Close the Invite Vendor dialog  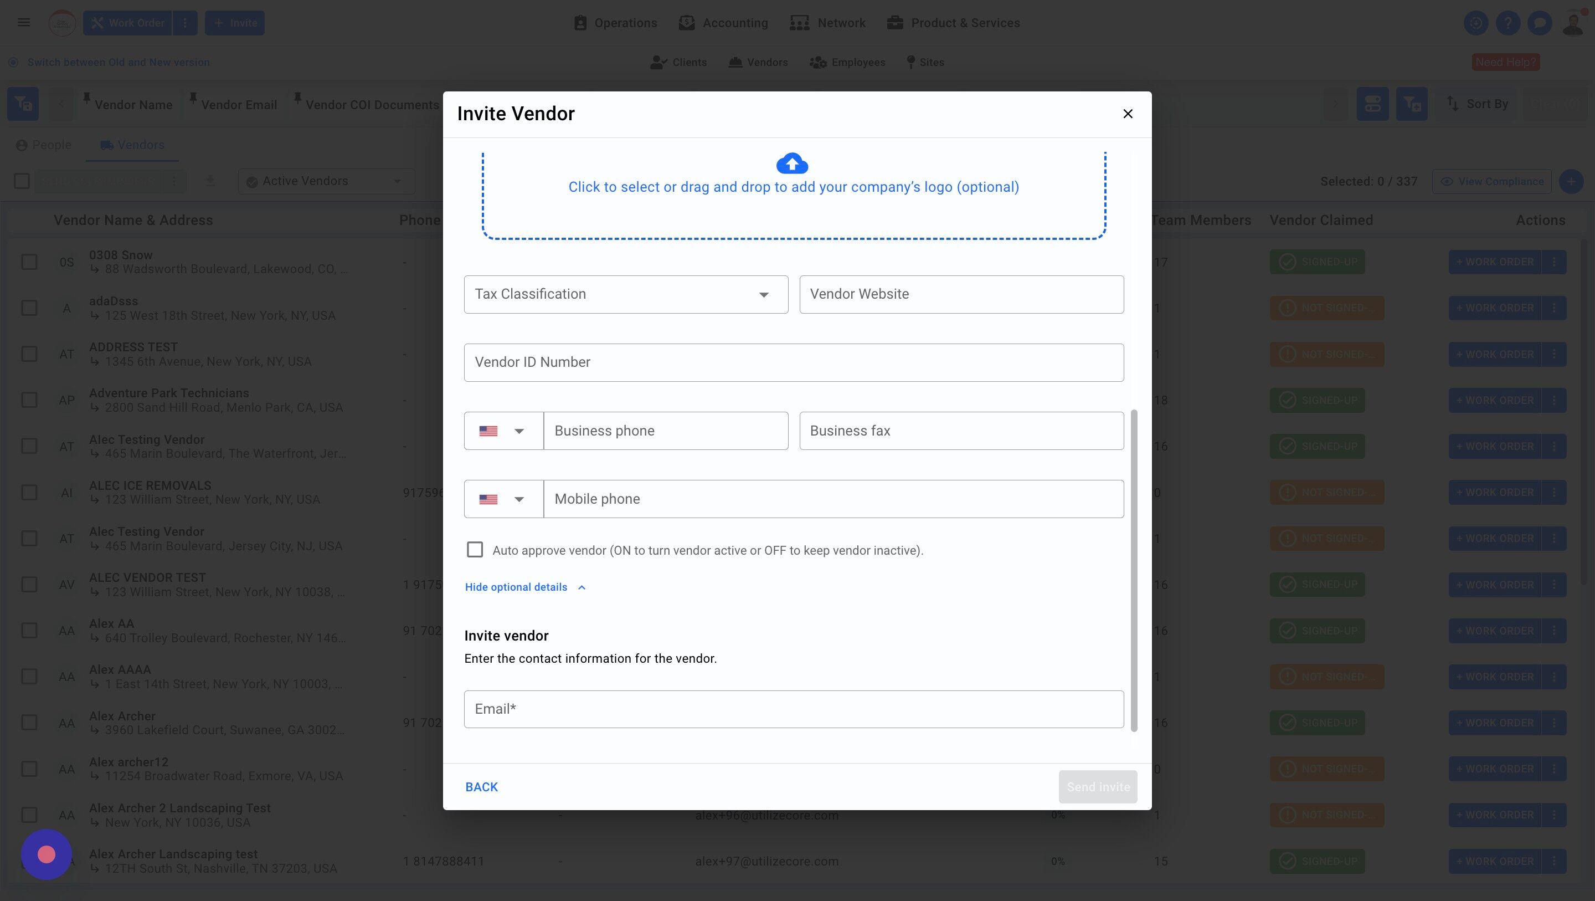point(1128,114)
